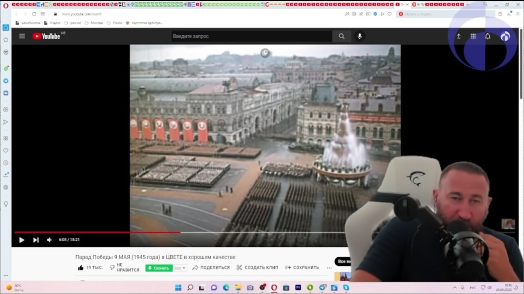Open the Windows Start menu
Viewport: 524px width, 294px height.
pos(178,287)
